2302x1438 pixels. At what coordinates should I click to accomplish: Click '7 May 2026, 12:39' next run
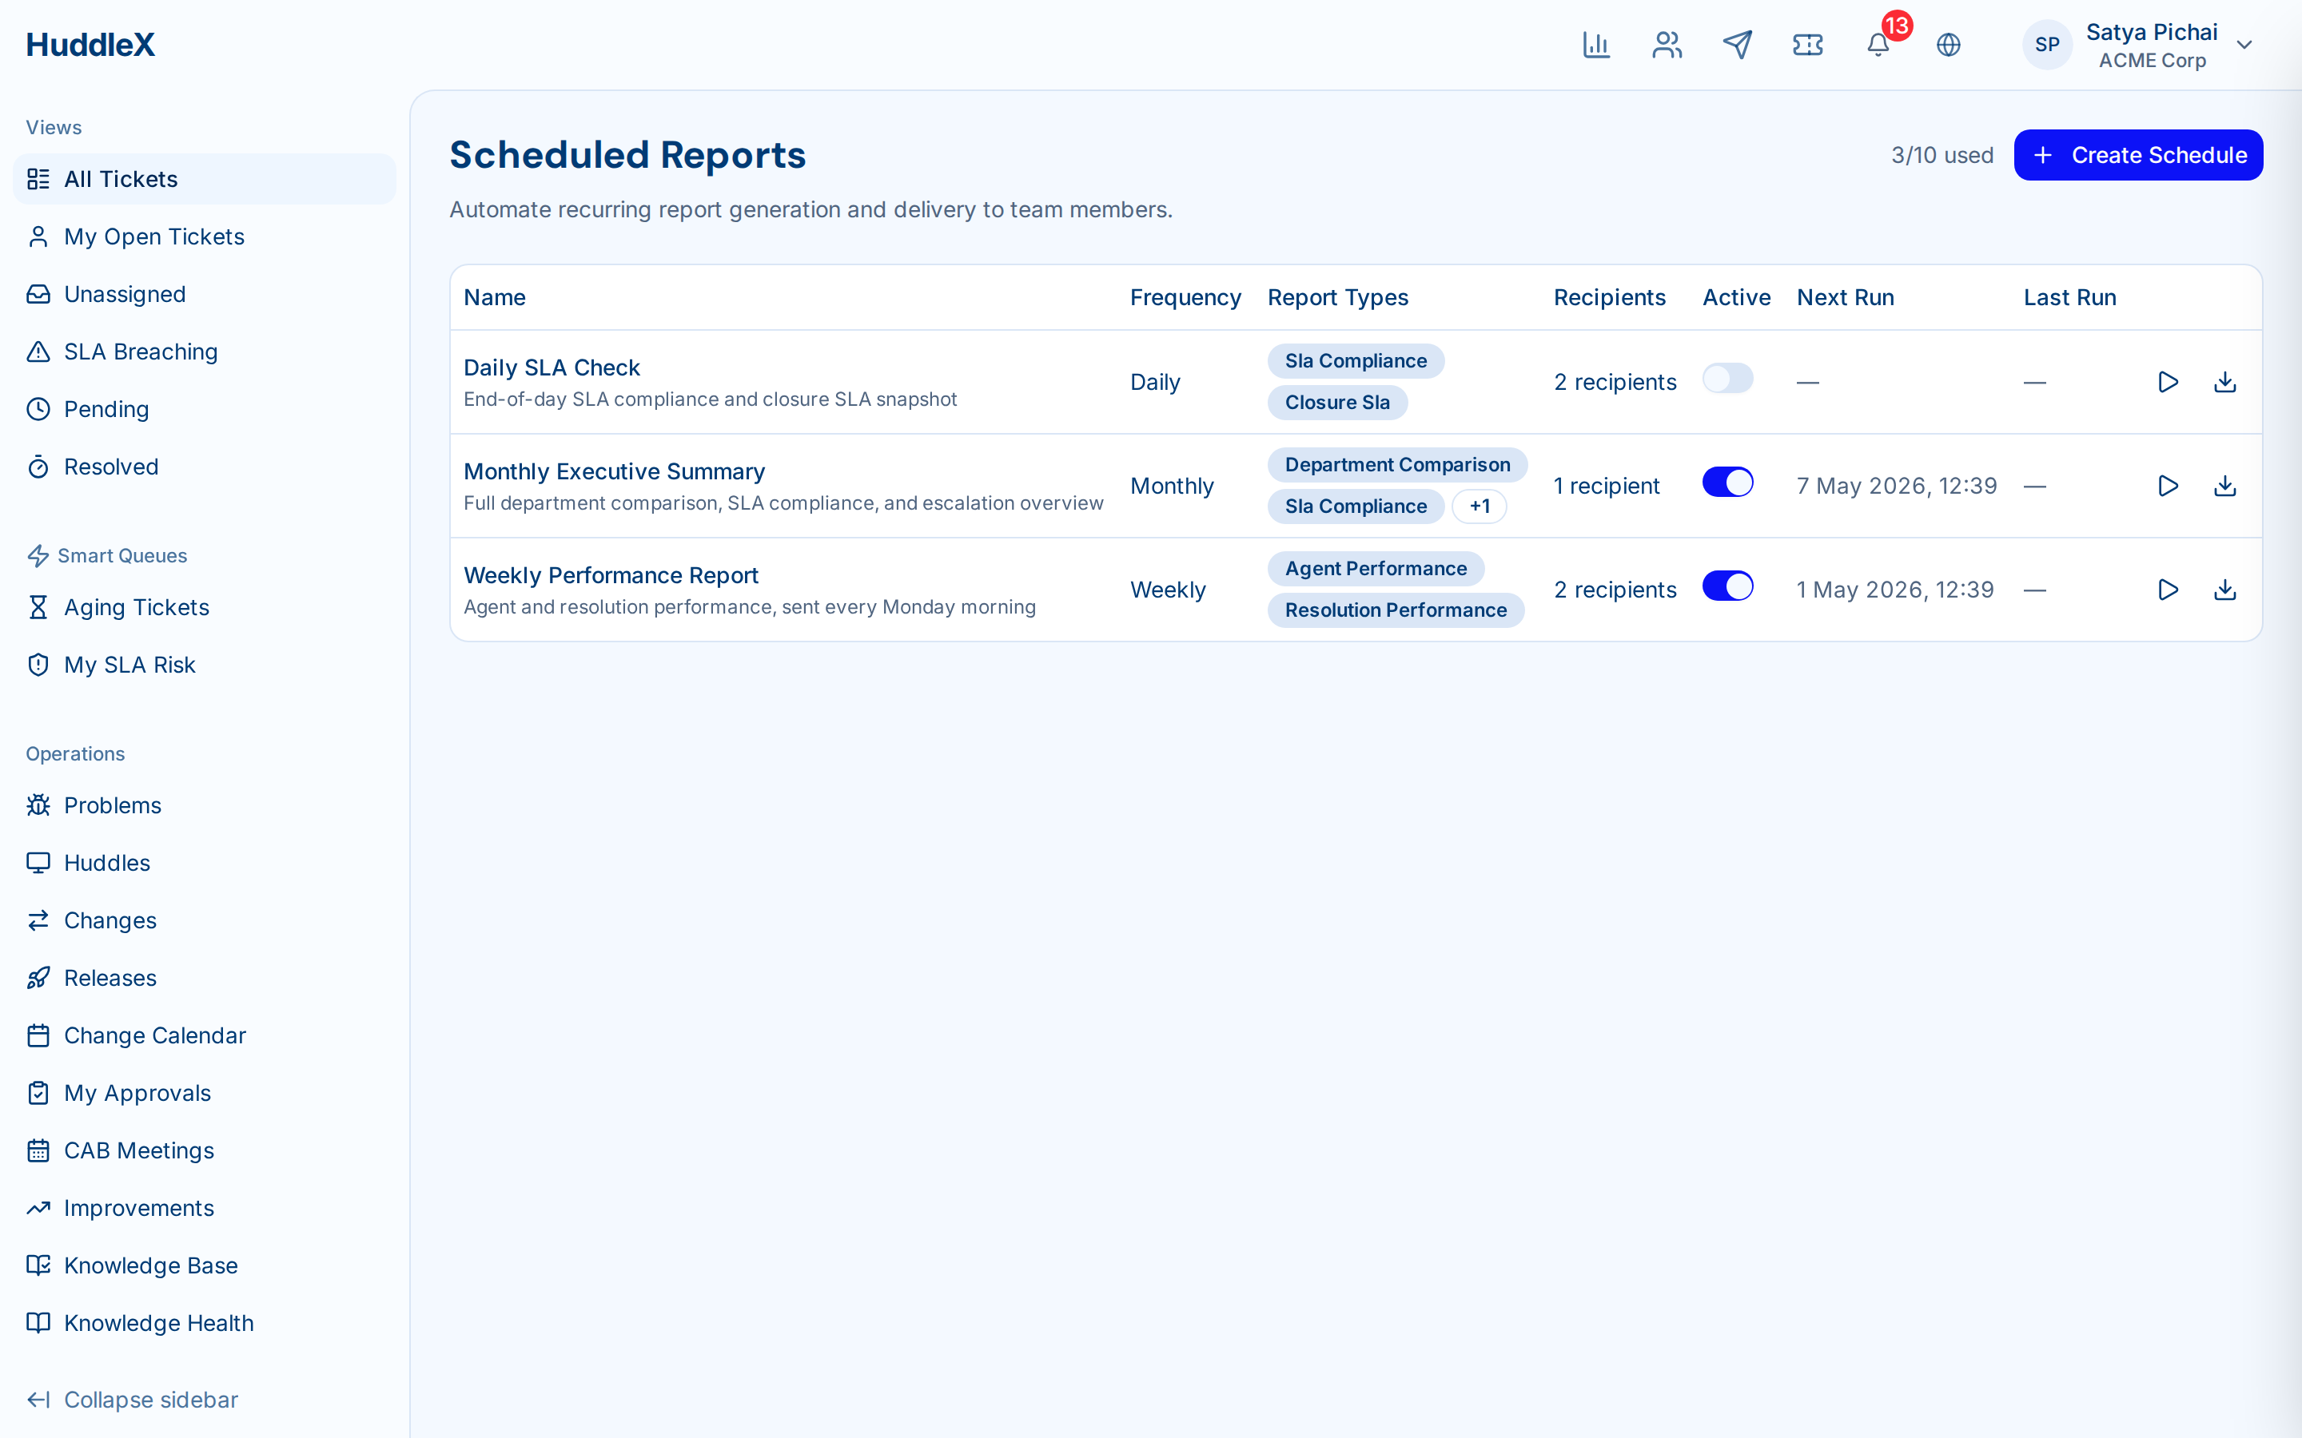(1897, 486)
